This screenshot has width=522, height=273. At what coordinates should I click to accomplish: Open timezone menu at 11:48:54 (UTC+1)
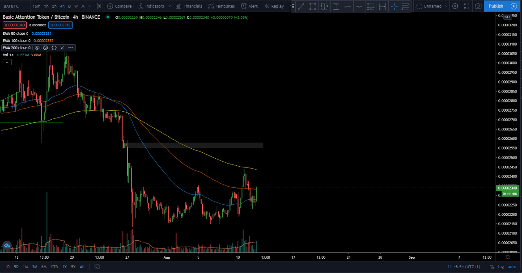coord(464,267)
